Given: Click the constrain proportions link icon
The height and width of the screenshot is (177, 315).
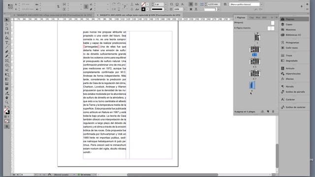Looking at the screenshot, I should click(58, 6).
